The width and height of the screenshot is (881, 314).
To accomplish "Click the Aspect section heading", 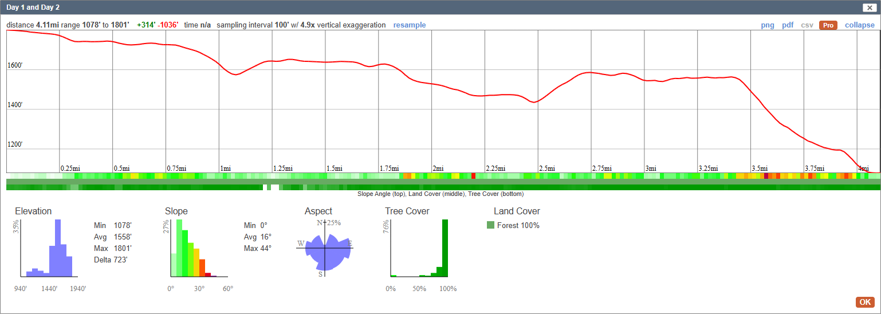I will 318,211.
